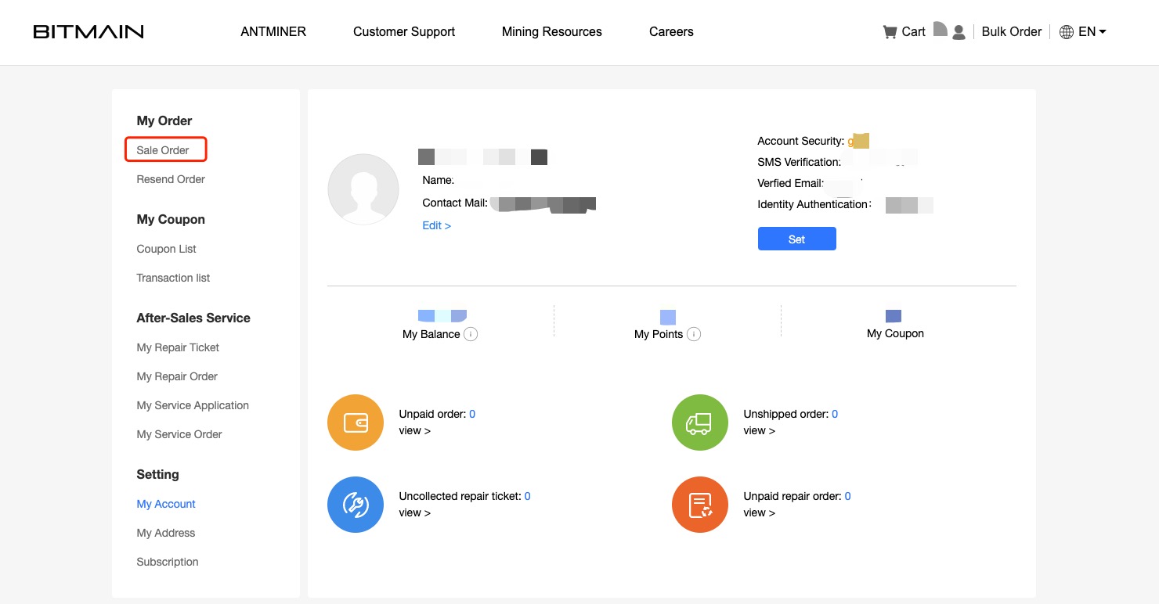Open the Bulk Order link
The height and width of the screenshot is (604, 1159).
click(x=1012, y=32)
